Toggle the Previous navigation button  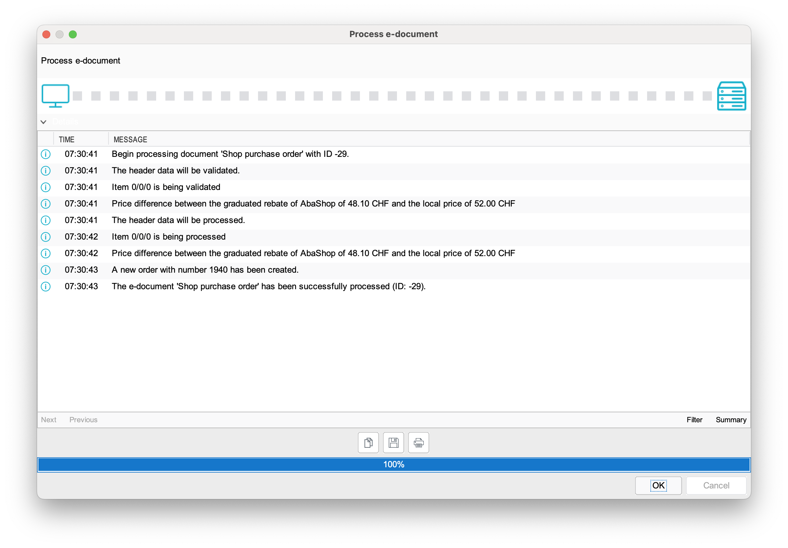84,419
